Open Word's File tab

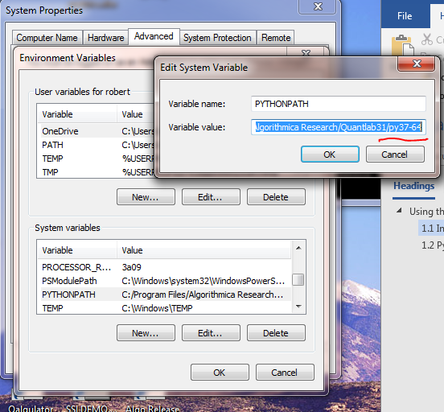pyautogui.click(x=405, y=16)
